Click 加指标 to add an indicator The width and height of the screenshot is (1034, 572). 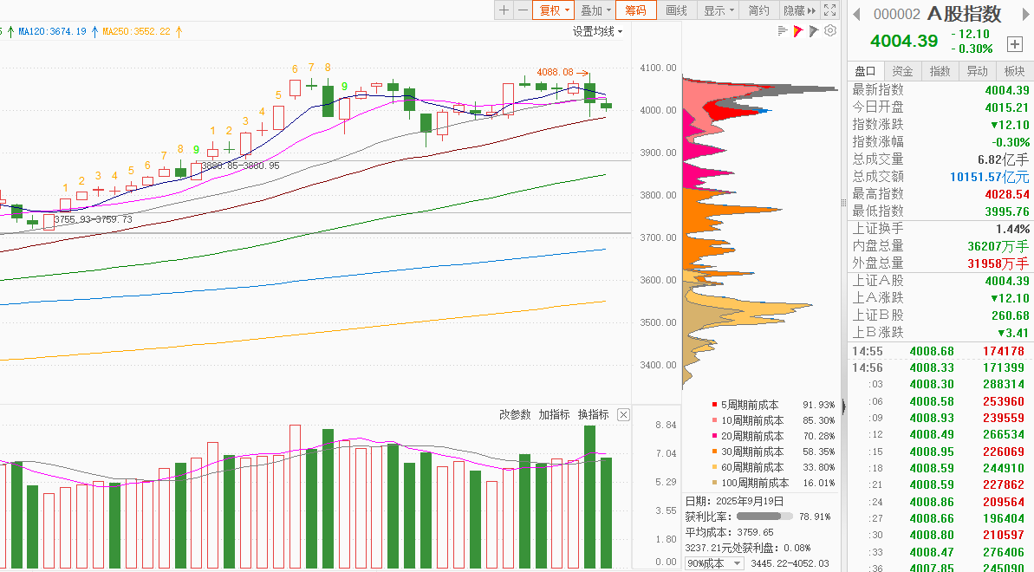(554, 414)
